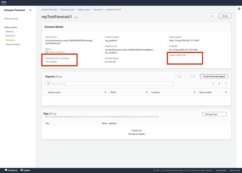This screenshot has height=173, width=242.
Task: Click the AWS logo in top bar
Action: pos(4,3)
